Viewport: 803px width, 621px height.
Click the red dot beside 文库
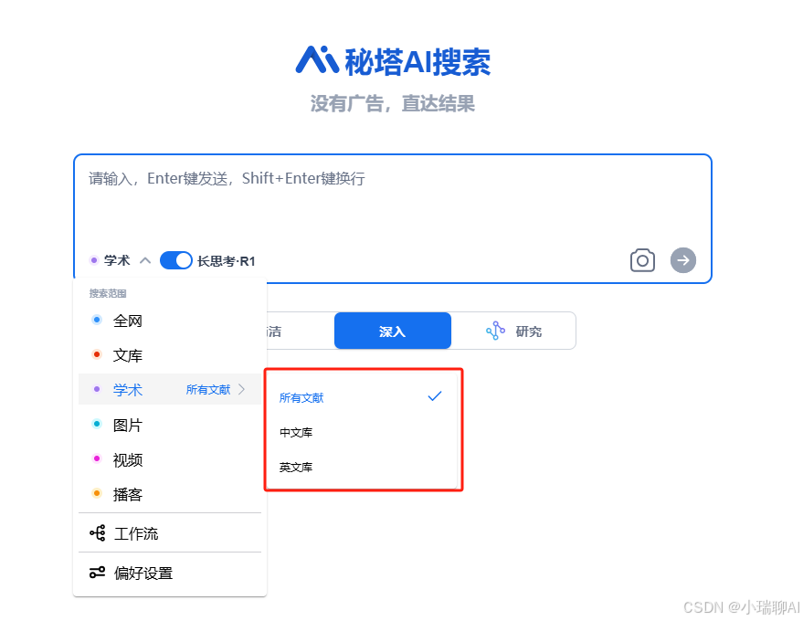point(96,354)
